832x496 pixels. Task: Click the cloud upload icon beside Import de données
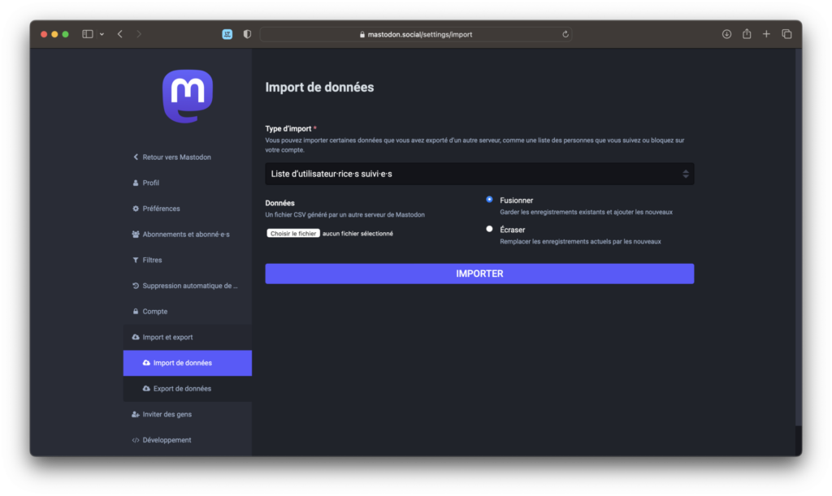146,363
